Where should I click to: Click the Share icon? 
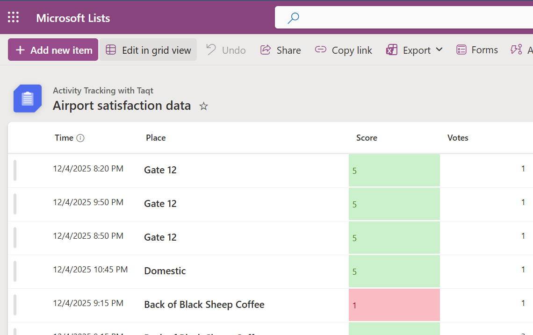pos(266,50)
